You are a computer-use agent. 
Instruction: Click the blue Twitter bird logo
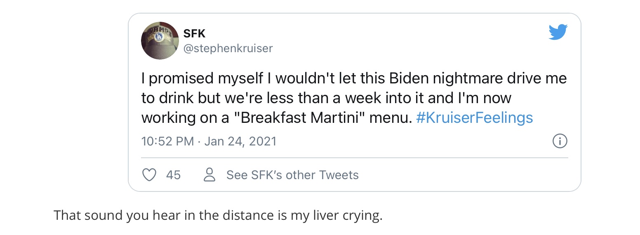[558, 32]
